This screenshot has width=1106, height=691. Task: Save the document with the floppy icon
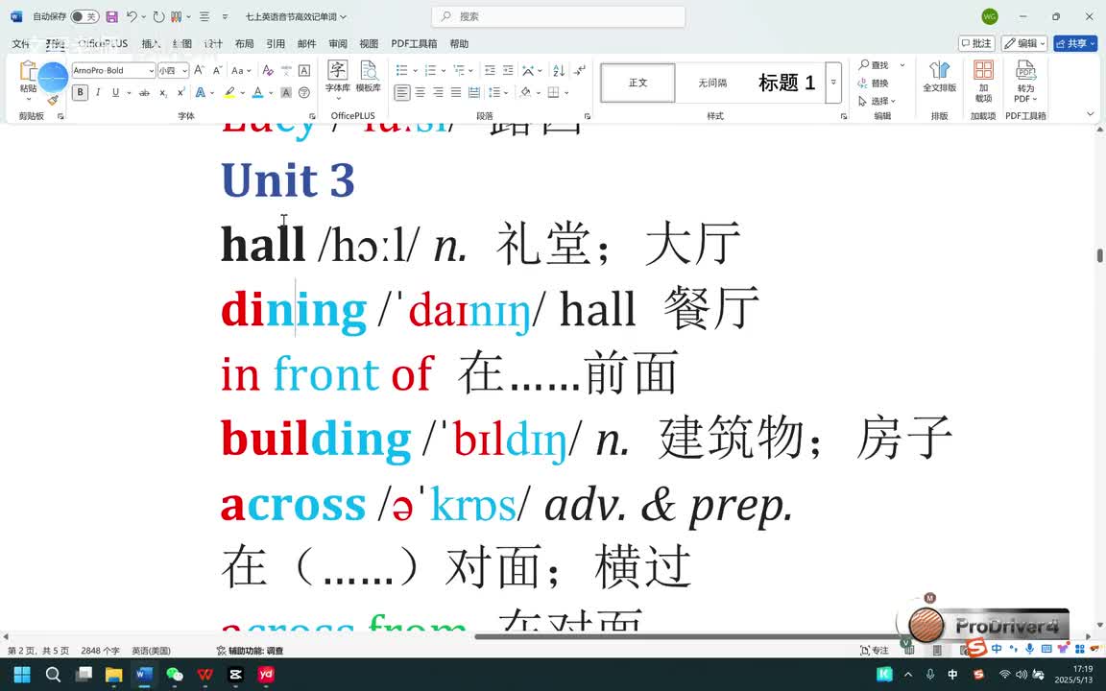(111, 16)
